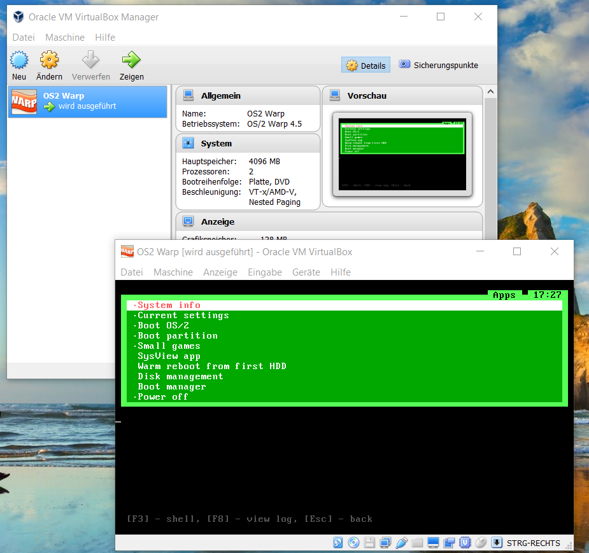Click the network adapters status icon
The width and height of the screenshot is (589, 553).
coord(385,542)
